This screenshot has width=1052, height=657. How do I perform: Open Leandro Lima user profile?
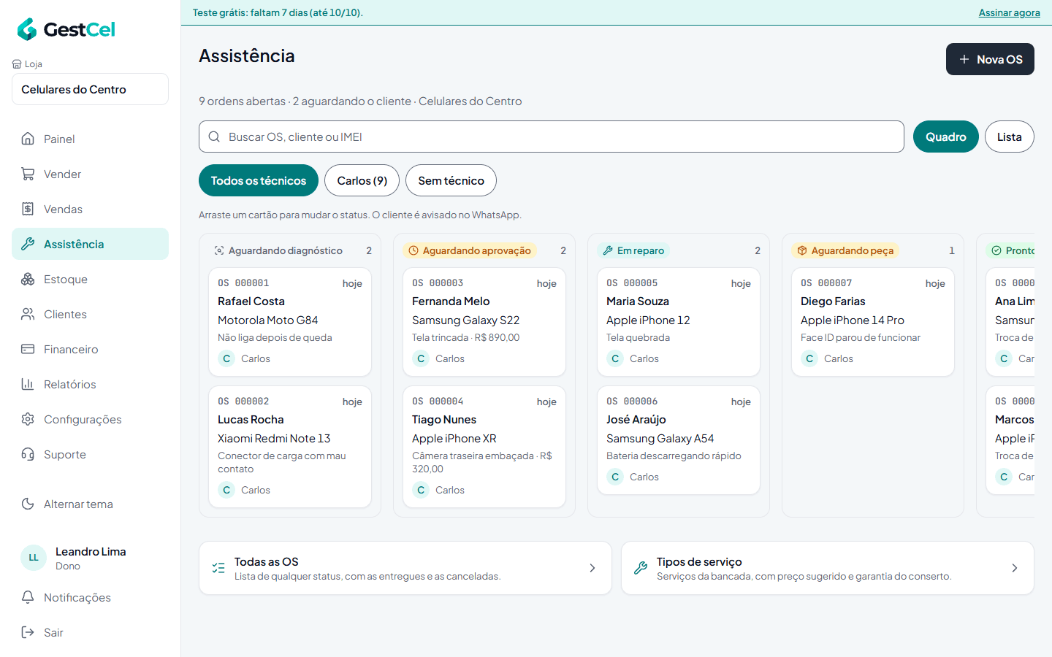tap(90, 558)
